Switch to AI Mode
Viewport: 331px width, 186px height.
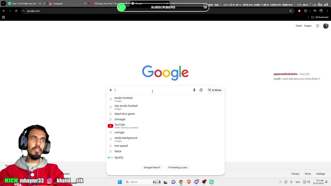point(215,90)
